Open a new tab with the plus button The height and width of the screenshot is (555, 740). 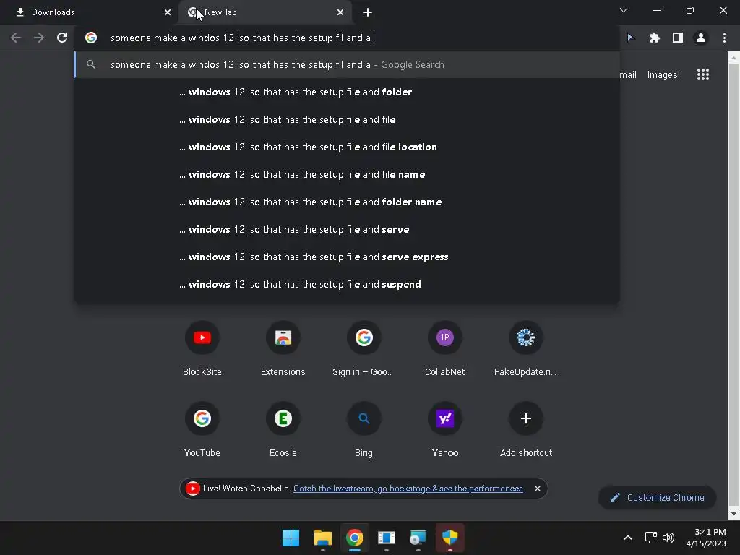[368, 12]
